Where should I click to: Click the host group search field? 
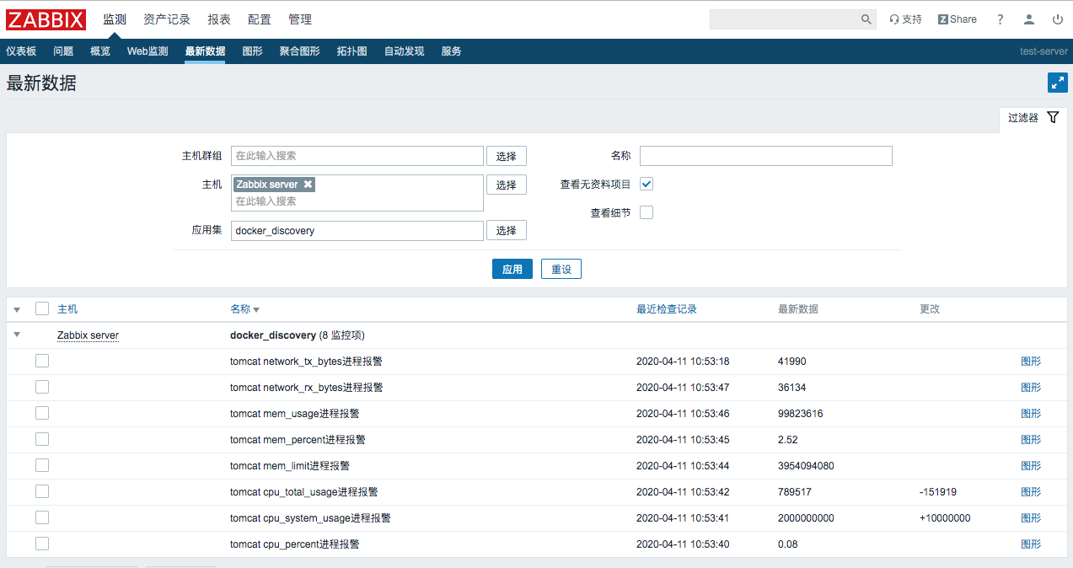(x=357, y=156)
